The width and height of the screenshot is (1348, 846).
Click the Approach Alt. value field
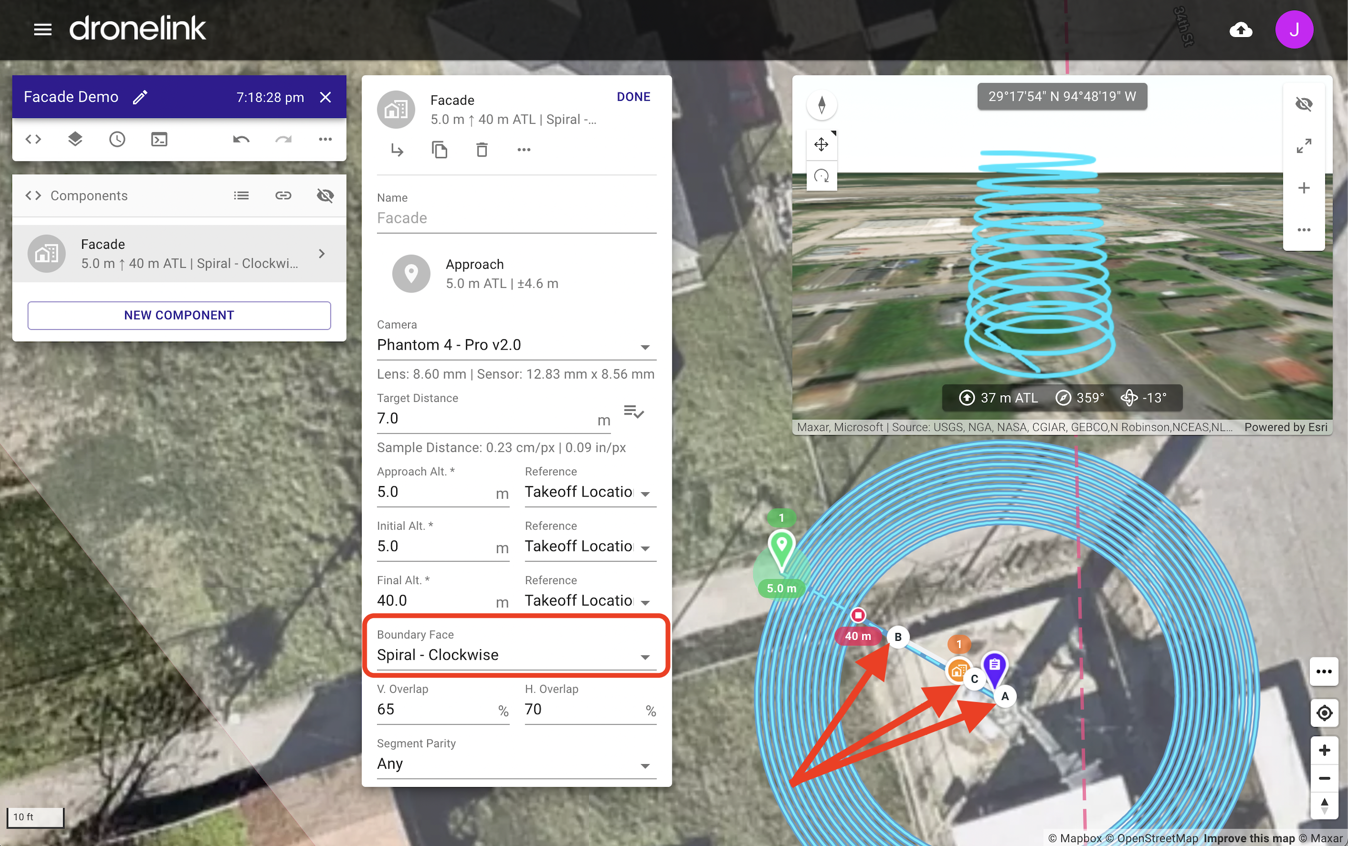point(443,493)
